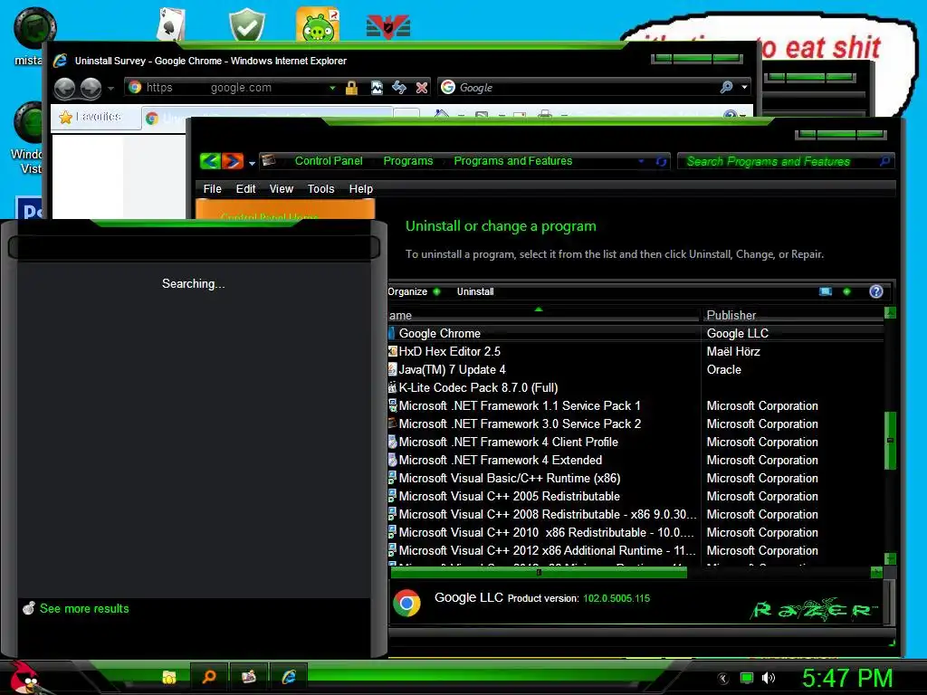Select Microsoft Visual C++ 2008 Redistributable row
Screen dimensions: 927x695
click(636, 514)
